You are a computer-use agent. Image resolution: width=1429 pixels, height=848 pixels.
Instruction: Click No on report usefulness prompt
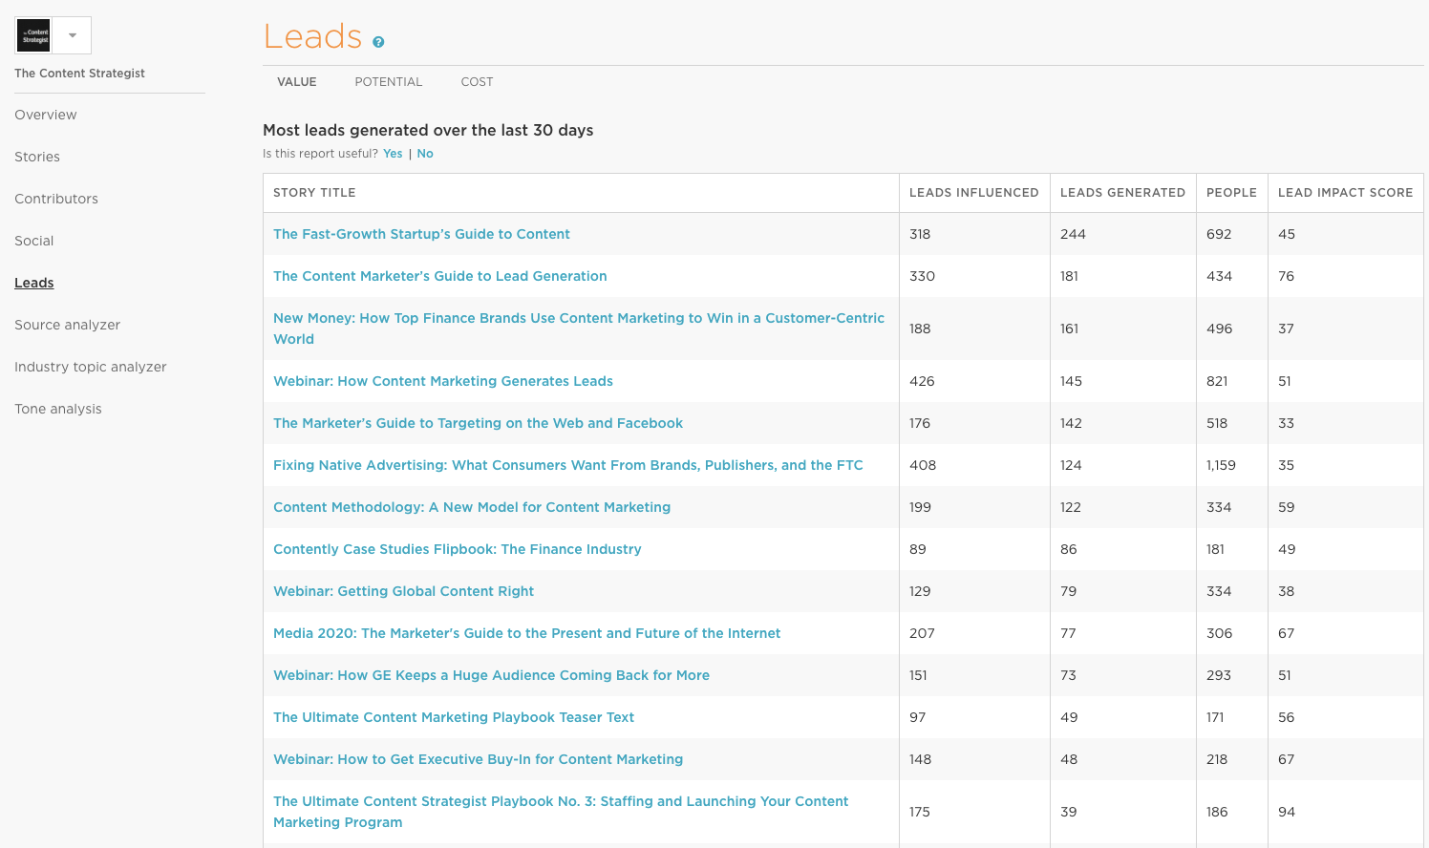[425, 153]
